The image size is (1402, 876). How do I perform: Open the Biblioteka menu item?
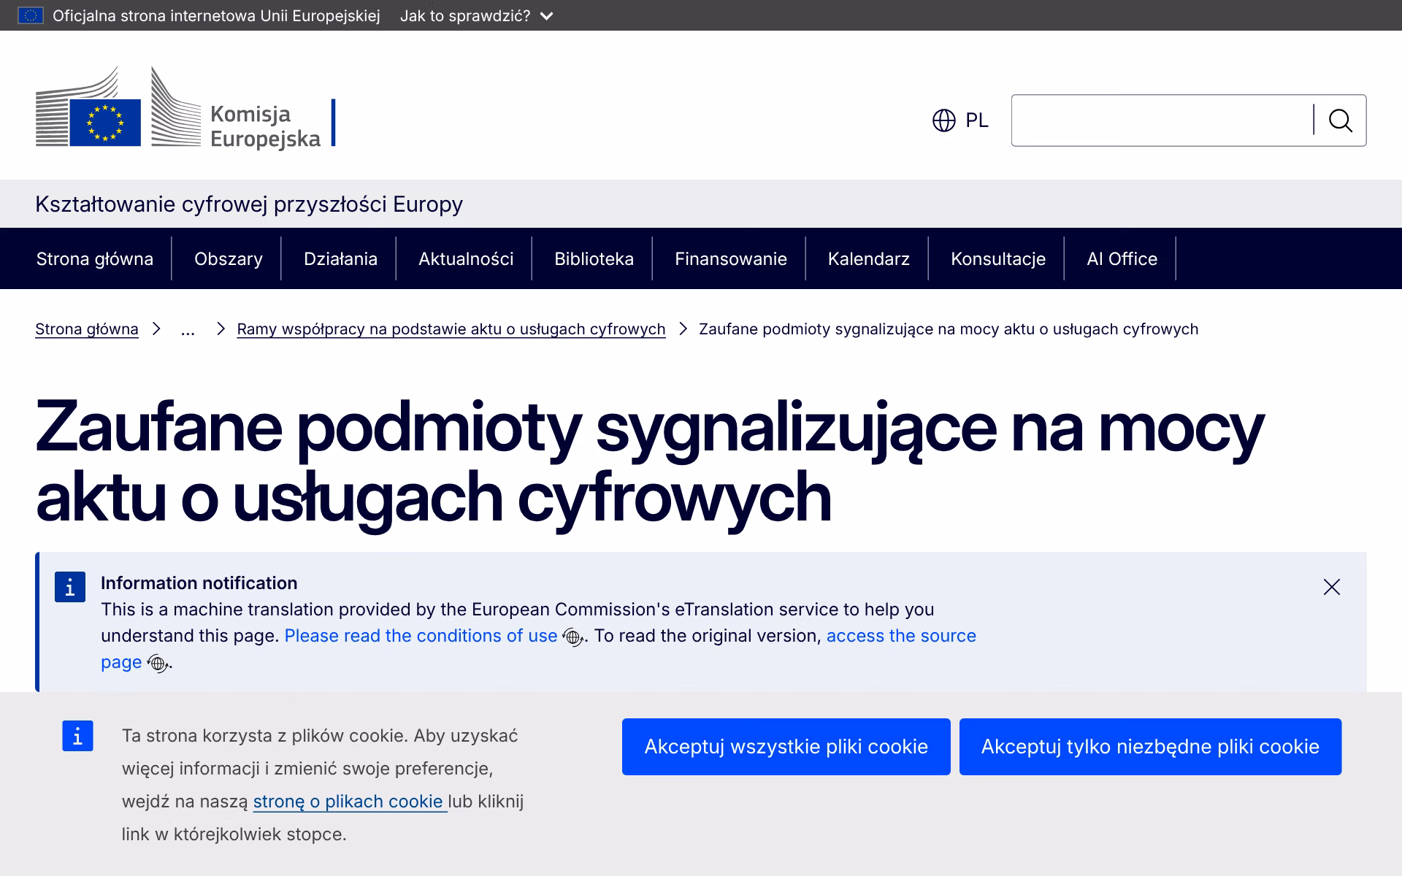click(x=594, y=258)
